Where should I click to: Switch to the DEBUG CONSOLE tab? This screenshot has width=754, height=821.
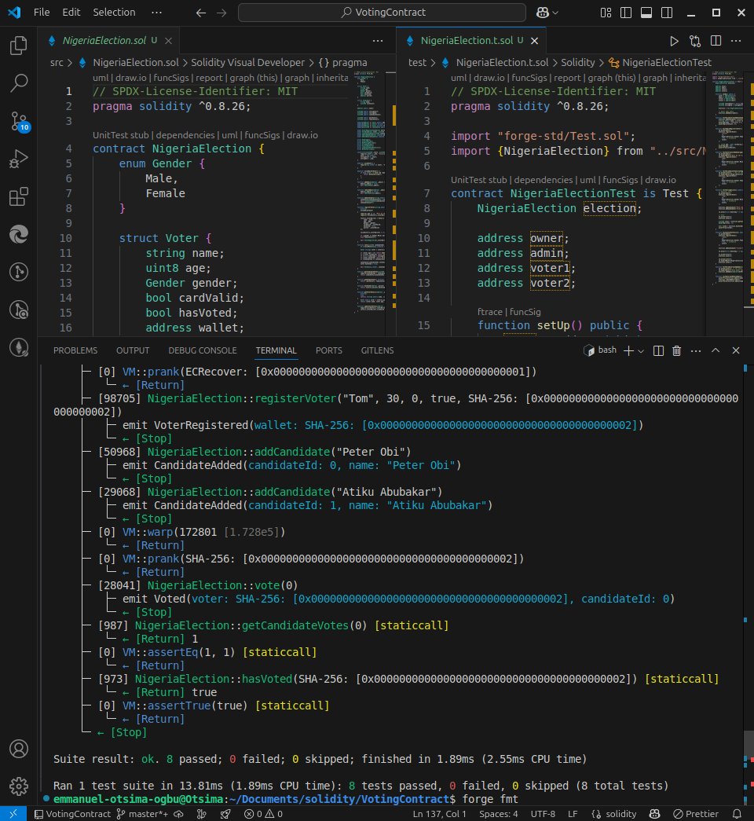203,350
